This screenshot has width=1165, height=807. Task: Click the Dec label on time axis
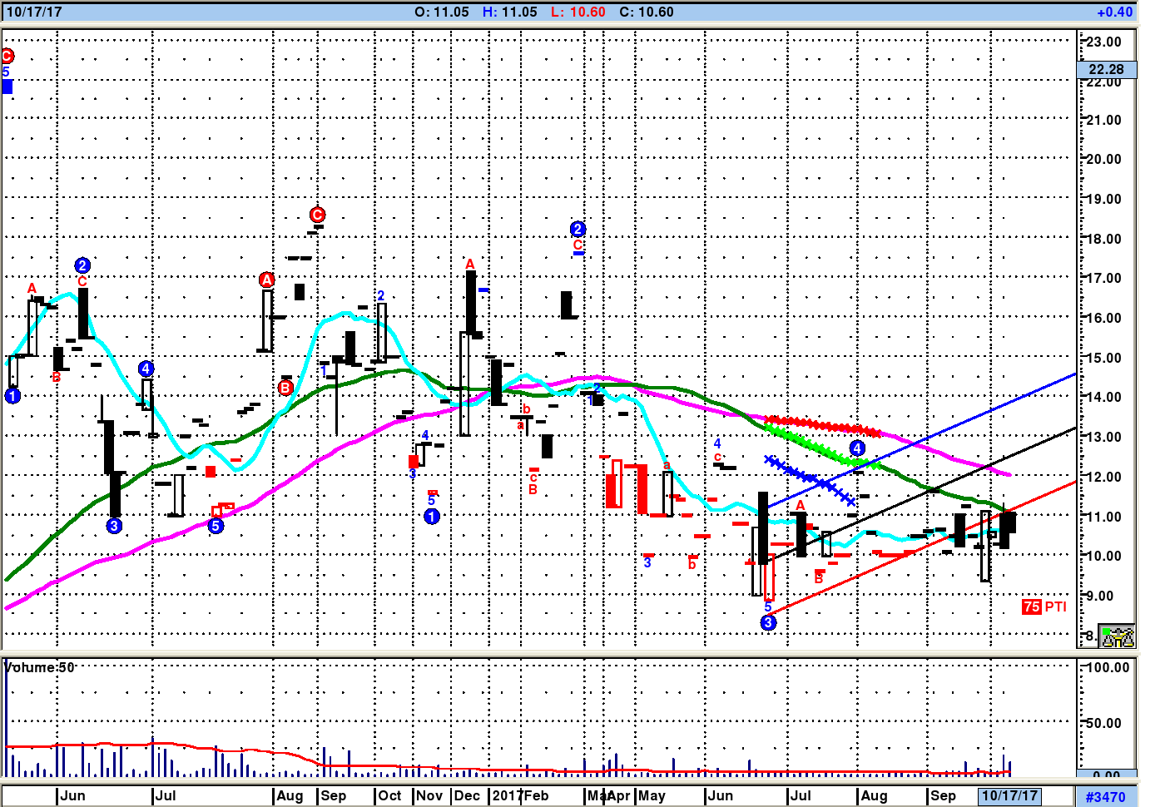pyautogui.click(x=467, y=795)
